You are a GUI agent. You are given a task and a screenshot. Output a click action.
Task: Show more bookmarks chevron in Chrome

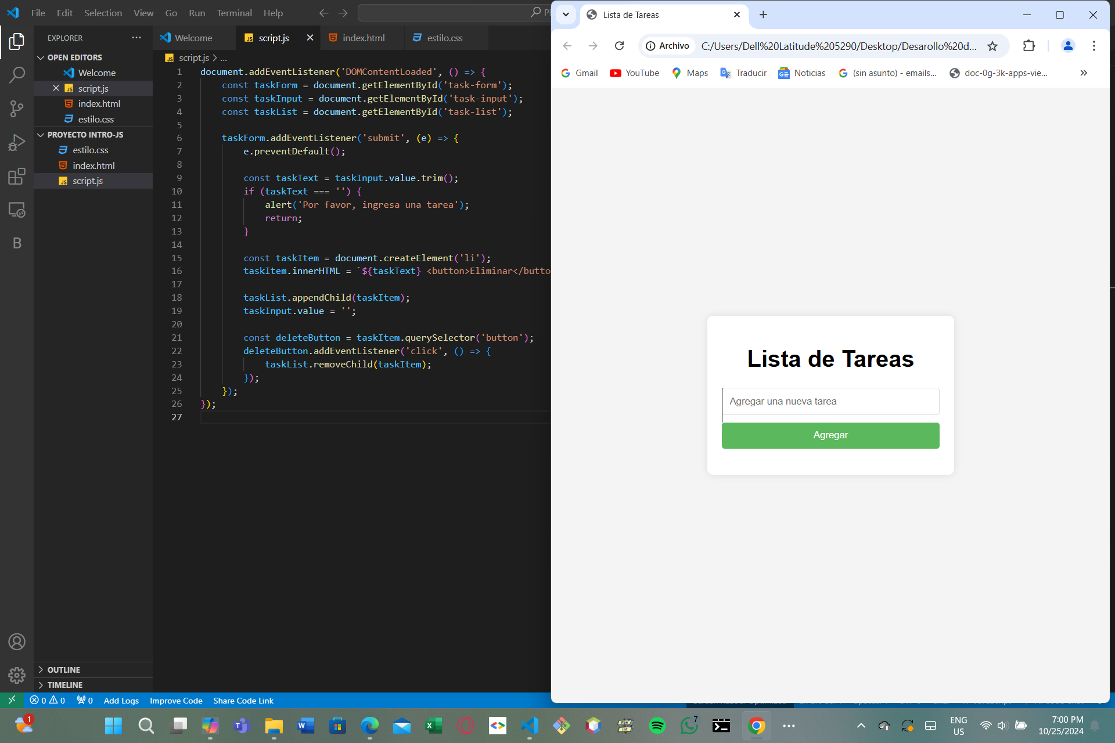point(1084,73)
